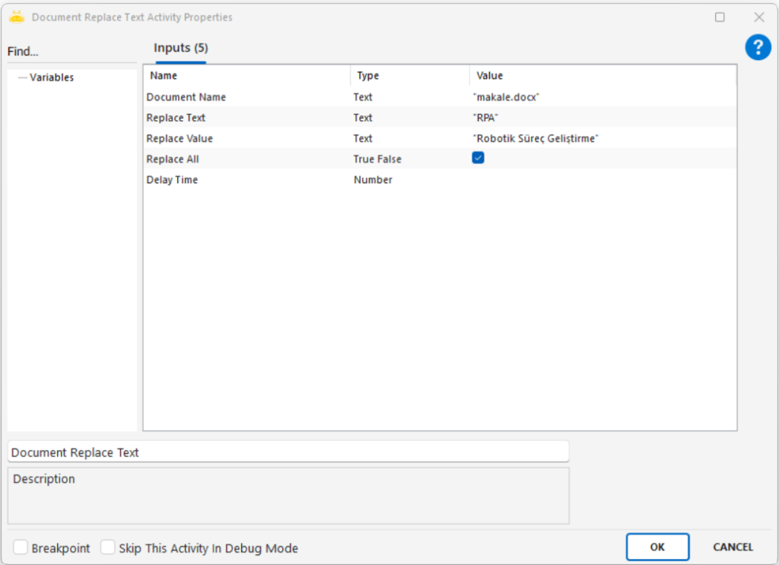Viewport: 779px width, 565px height.
Task: Enable the Breakpoint checkbox
Action: 21,548
